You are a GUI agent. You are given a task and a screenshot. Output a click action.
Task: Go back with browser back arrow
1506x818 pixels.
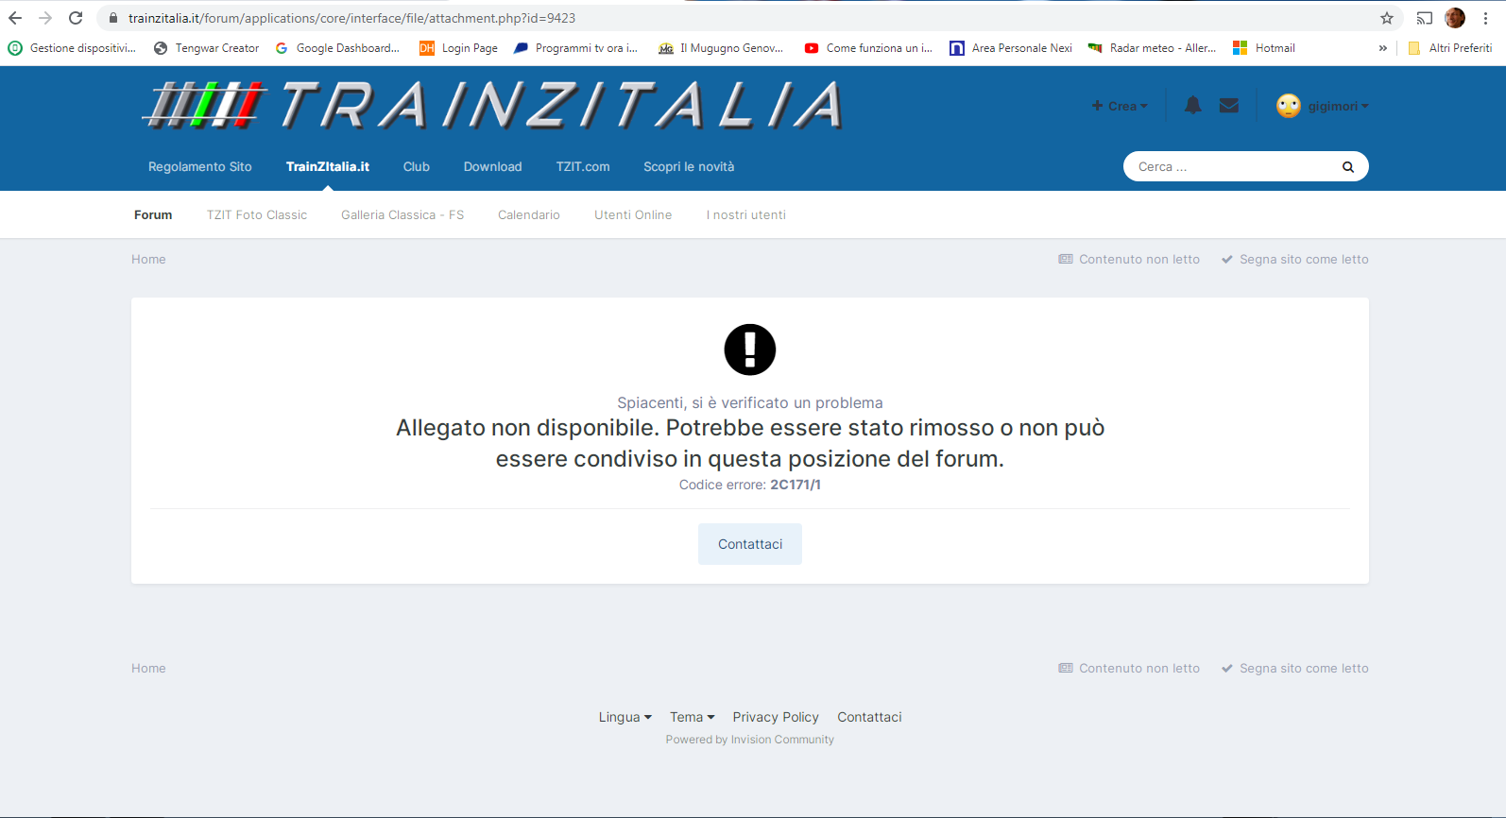[x=15, y=18]
